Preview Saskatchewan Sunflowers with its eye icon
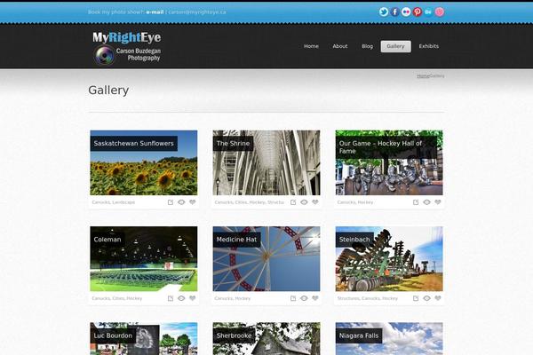 181,202
